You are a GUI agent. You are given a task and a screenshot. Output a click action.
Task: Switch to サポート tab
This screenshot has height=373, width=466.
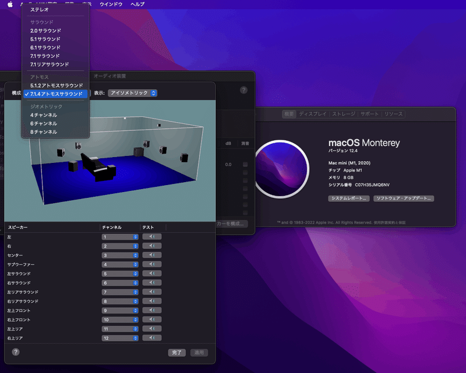tap(369, 114)
